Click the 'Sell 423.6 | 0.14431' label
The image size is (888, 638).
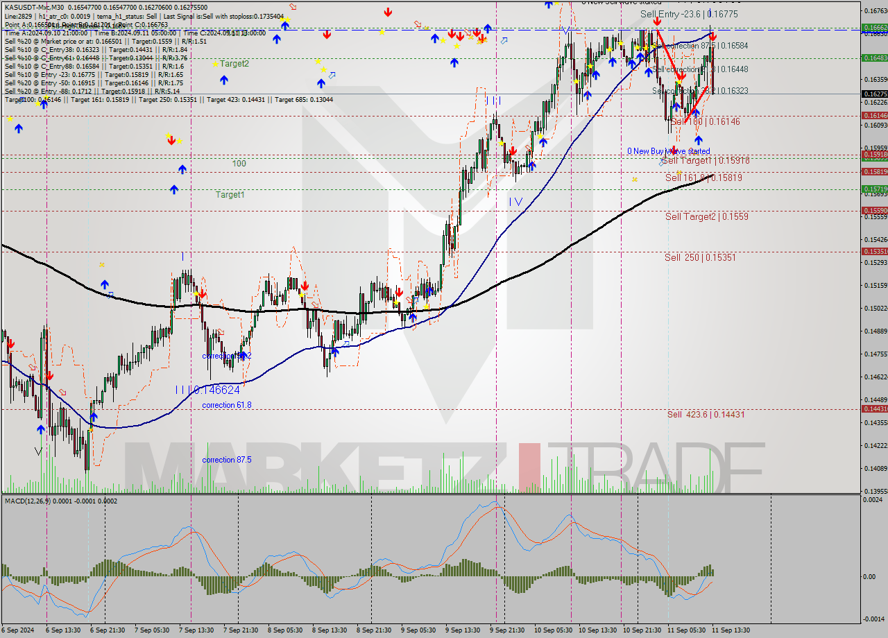coord(706,415)
